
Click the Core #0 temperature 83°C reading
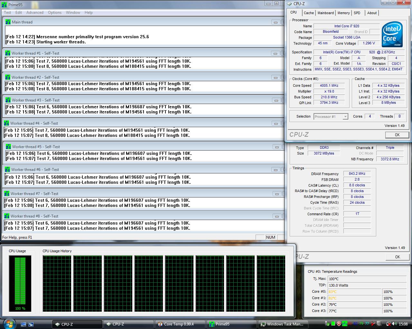354,292
